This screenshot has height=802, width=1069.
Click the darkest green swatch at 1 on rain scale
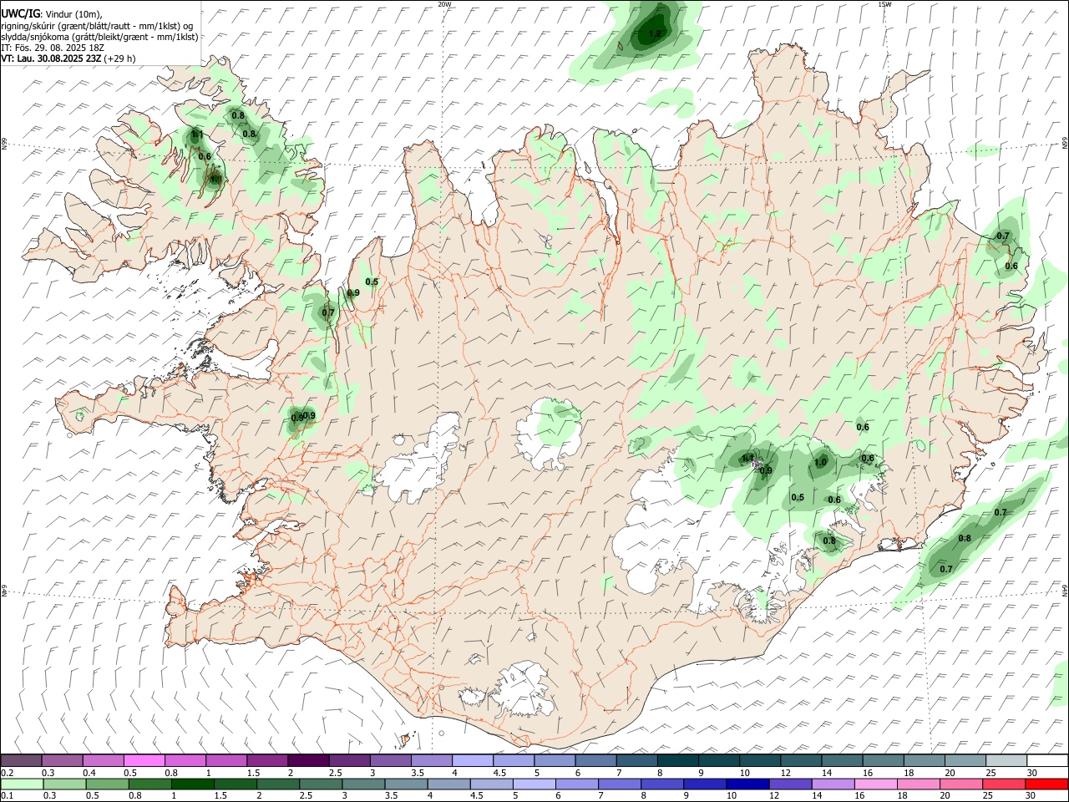pos(191,784)
